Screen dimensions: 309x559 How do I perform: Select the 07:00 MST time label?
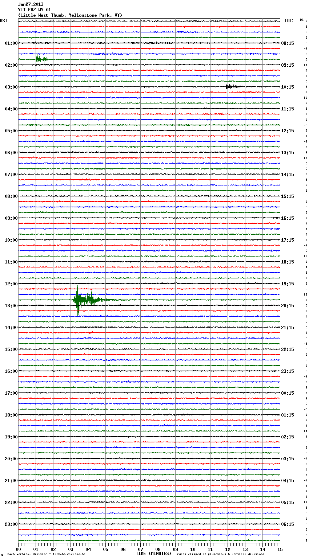[x=11, y=175]
